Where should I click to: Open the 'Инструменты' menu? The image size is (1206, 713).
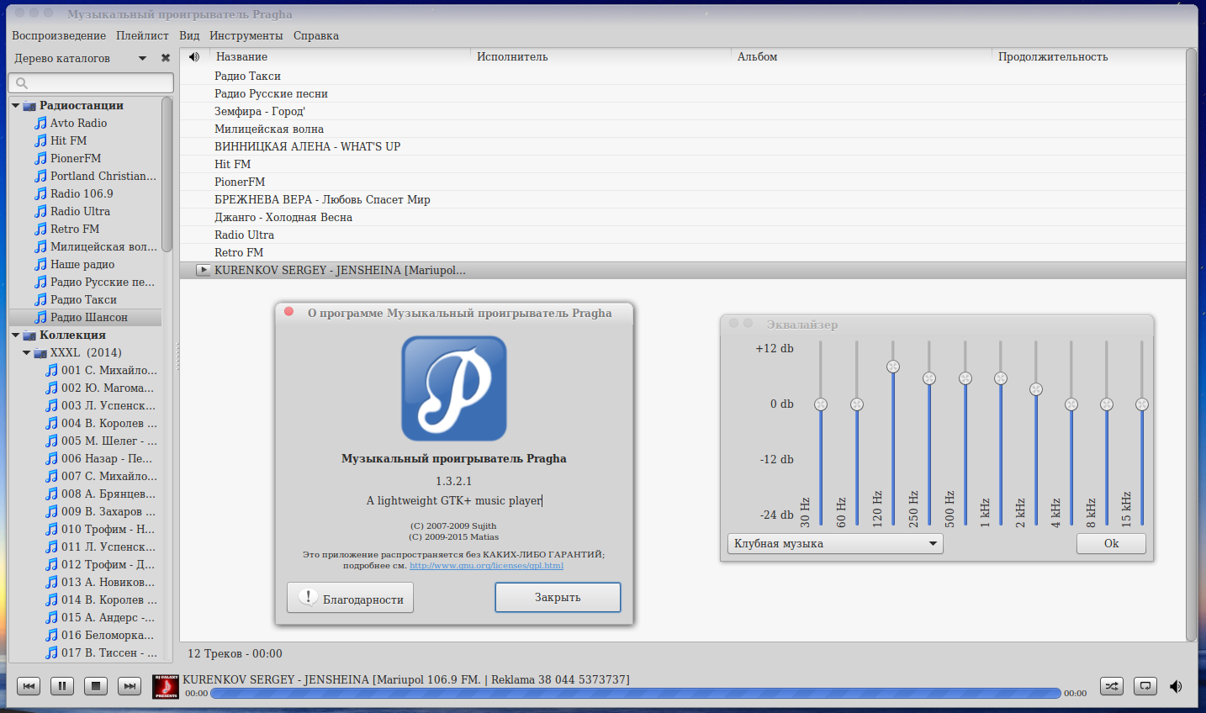pyautogui.click(x=246, y=35)
